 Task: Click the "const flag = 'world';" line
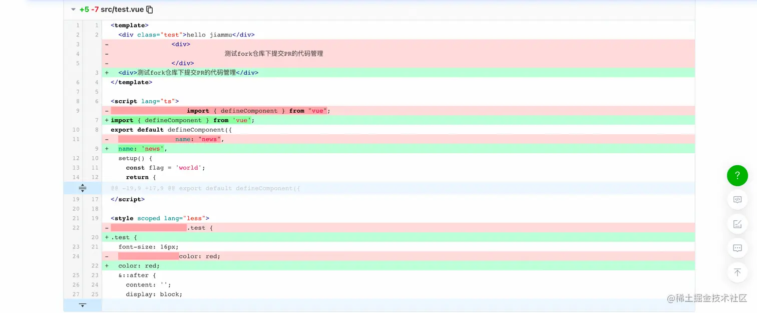pyautogui.click(x=398, y=168)
